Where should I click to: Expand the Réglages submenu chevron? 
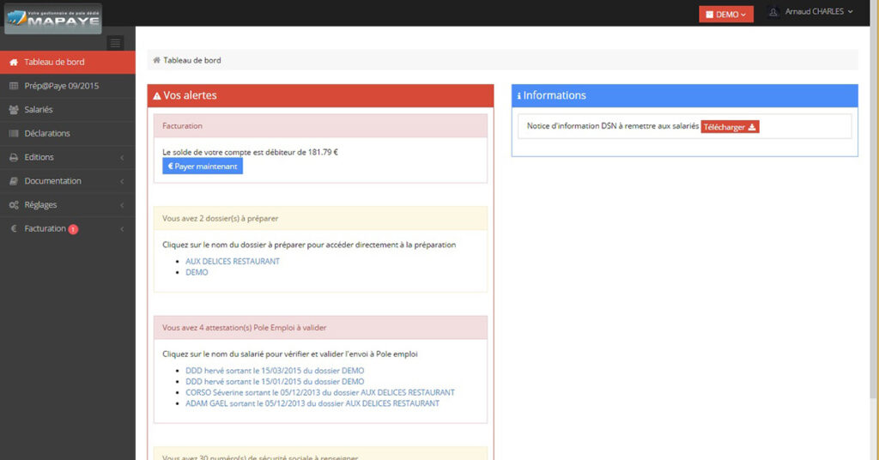[122, 206]
